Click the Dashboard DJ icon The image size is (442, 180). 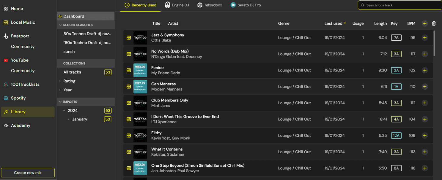60,16
